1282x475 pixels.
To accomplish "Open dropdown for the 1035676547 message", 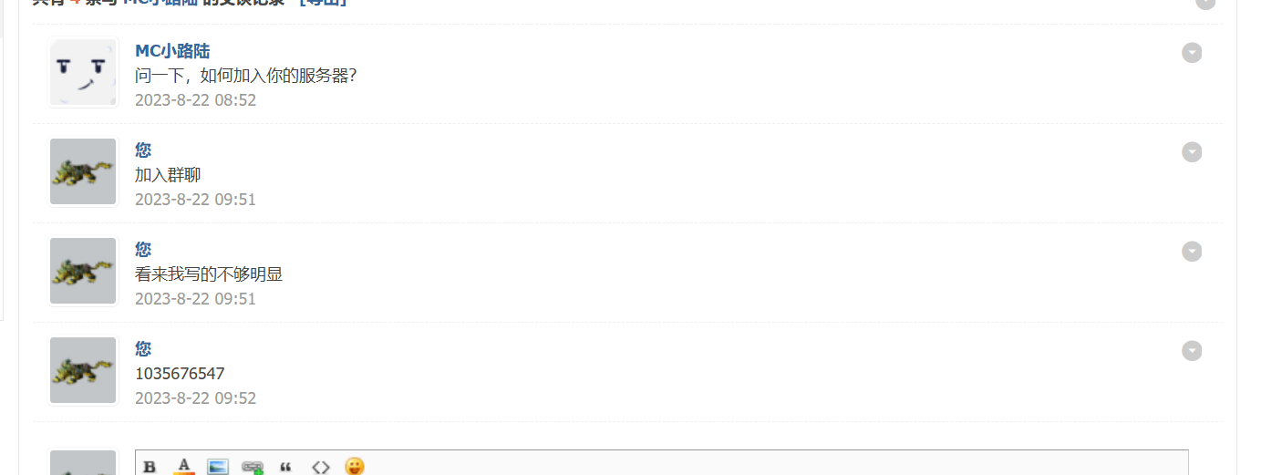I will [1192, 351].
